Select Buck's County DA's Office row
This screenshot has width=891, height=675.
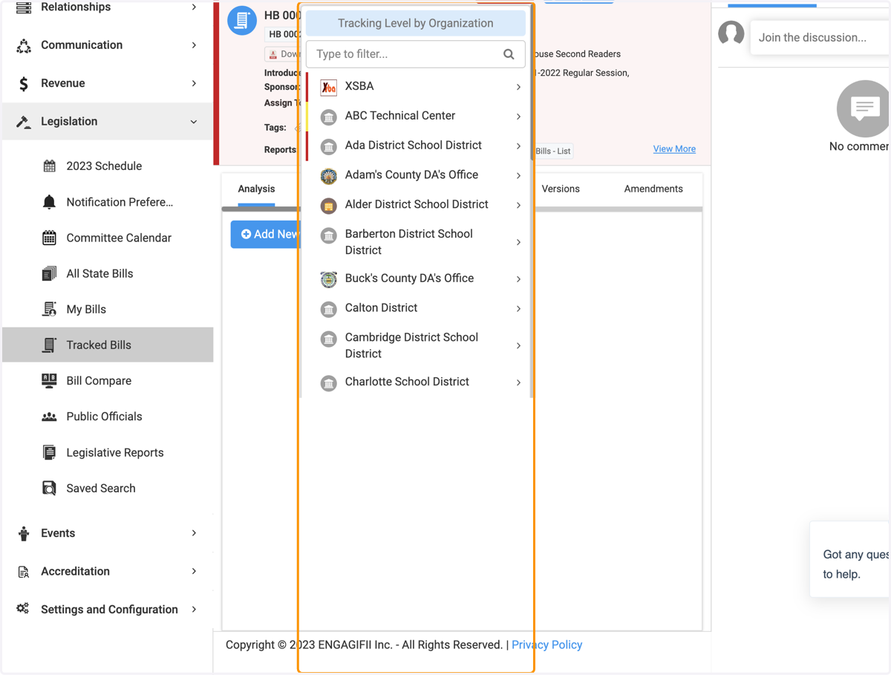[416, 278]
